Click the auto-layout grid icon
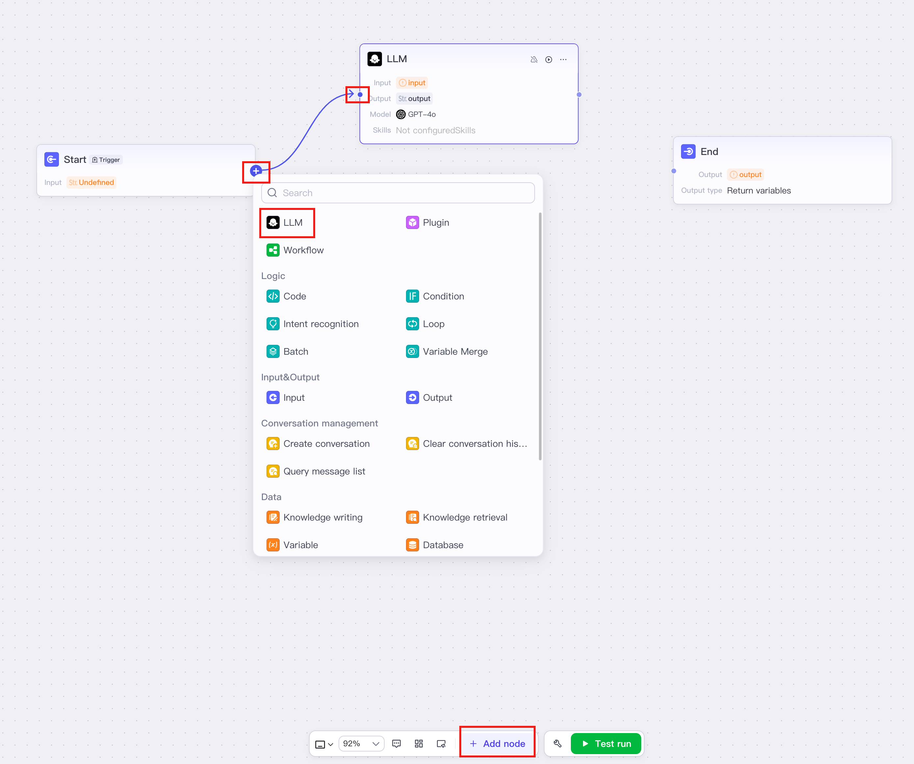Image resolution: width=914 pixels, height=764 pixels. coord(419,744)
